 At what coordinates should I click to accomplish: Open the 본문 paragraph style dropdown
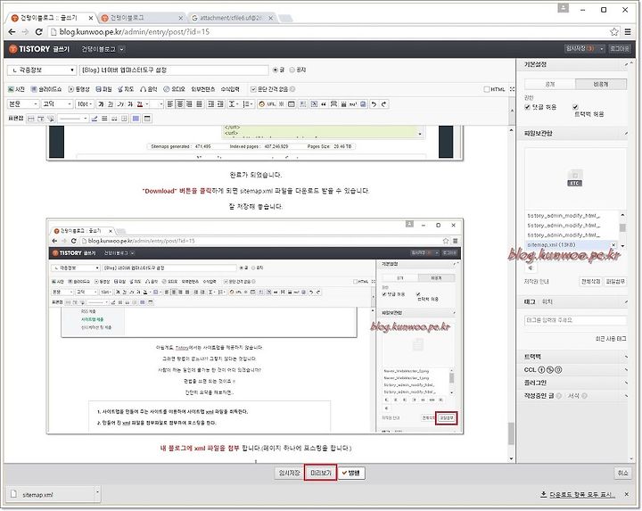pos(23,104)
